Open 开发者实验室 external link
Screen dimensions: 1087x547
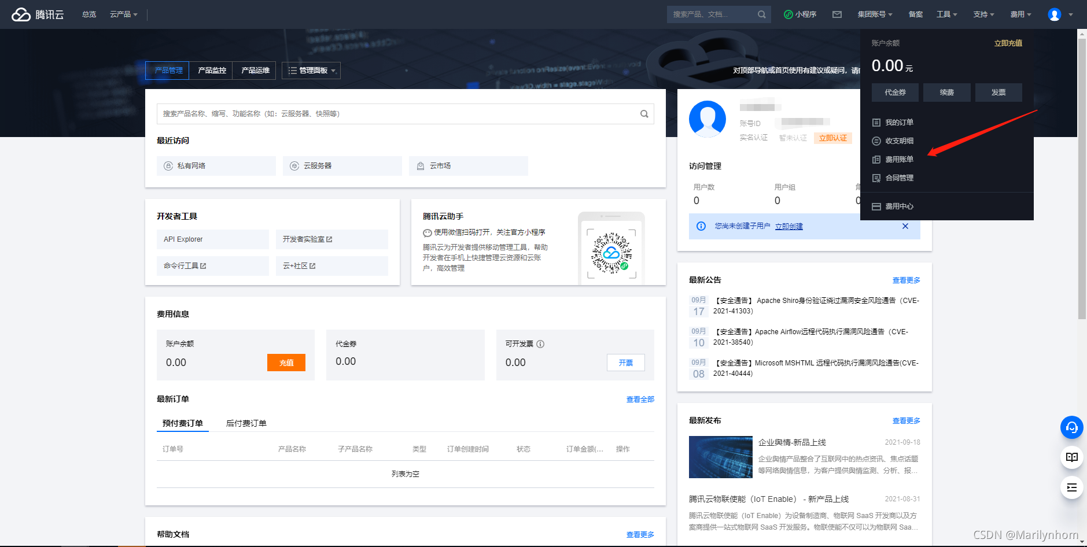click(x=332, y=239)
